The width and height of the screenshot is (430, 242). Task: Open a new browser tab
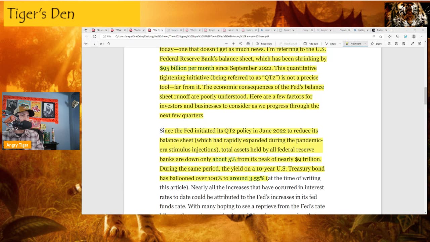(392, 30)
